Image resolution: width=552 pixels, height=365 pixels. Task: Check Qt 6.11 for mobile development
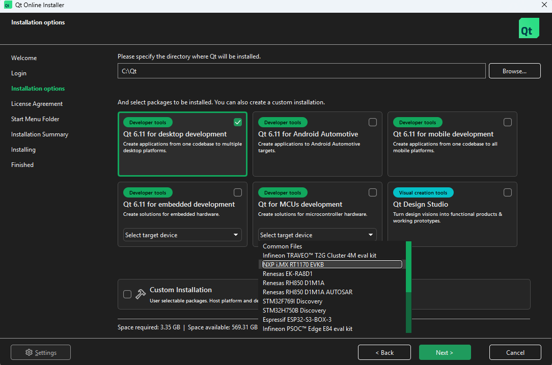(507, 122)
